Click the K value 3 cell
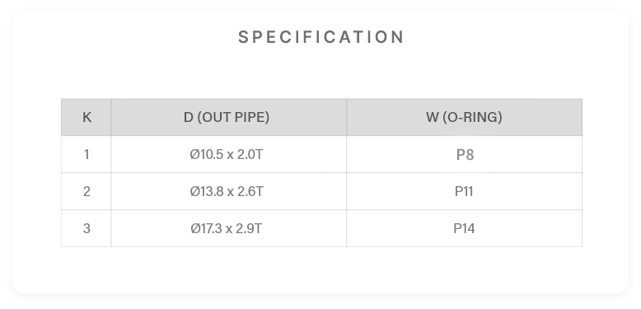 click(x=87, y=228)
